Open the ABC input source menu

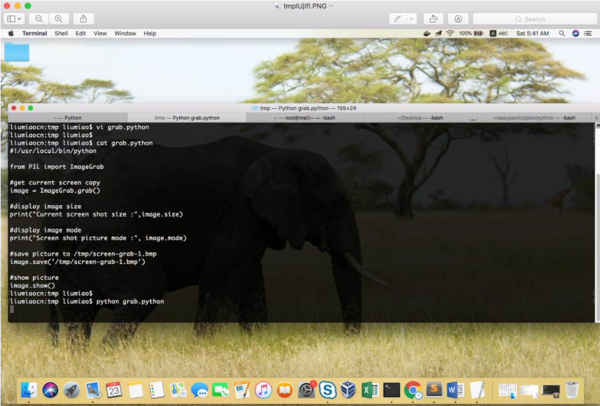tap(499, 33)
